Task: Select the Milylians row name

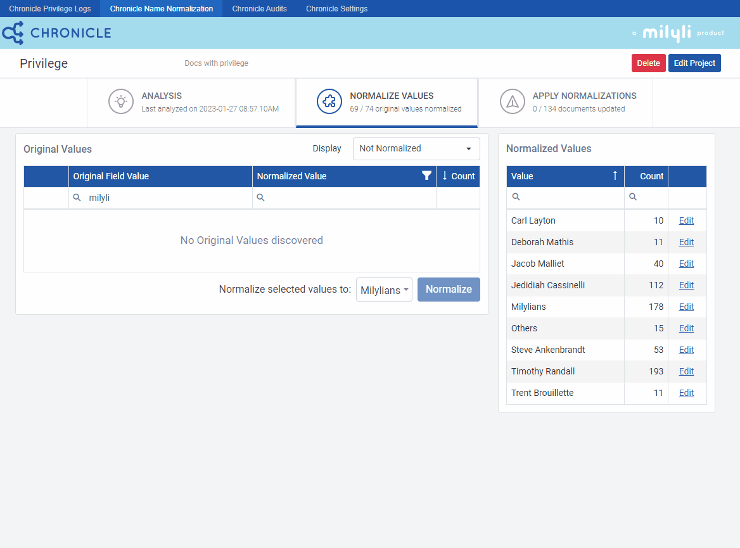Action: (528, 307)
